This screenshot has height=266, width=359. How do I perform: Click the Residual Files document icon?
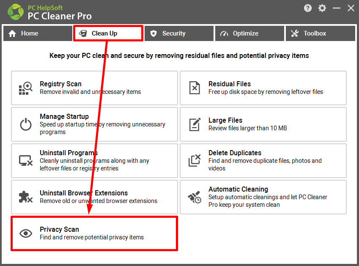click(x=195, y=88)
